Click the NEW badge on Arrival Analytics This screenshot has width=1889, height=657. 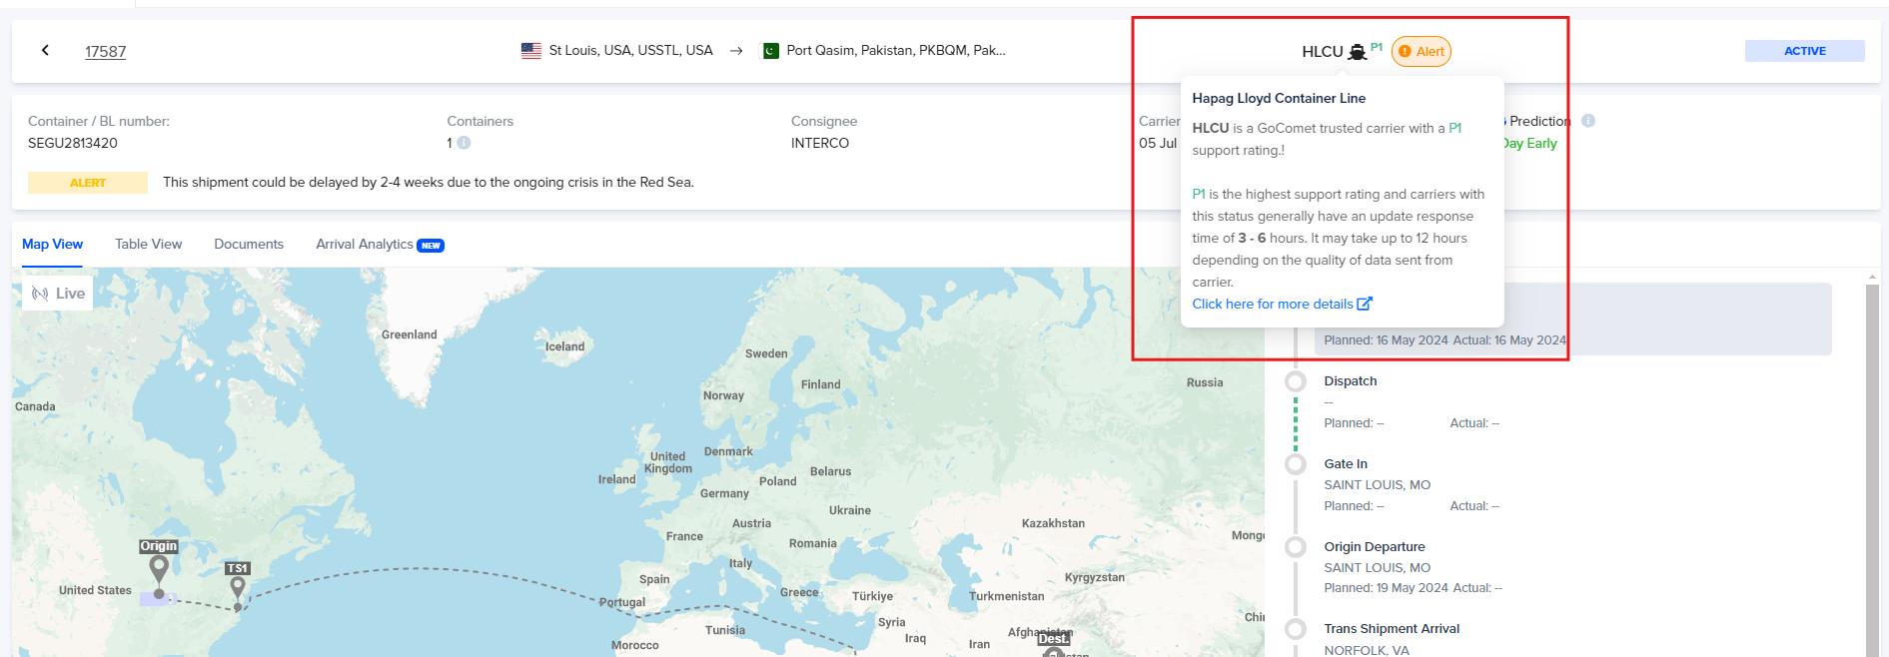(x=431, y=246)
